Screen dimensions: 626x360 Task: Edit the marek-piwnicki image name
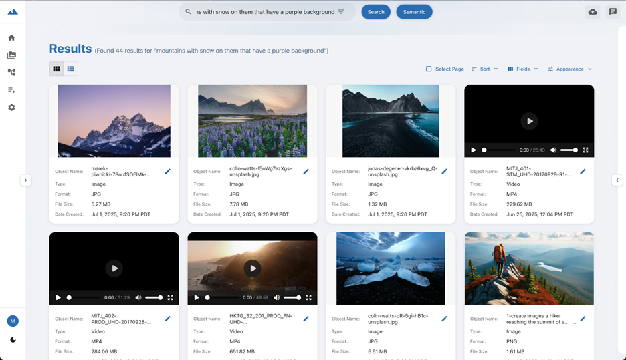point(168,172)
